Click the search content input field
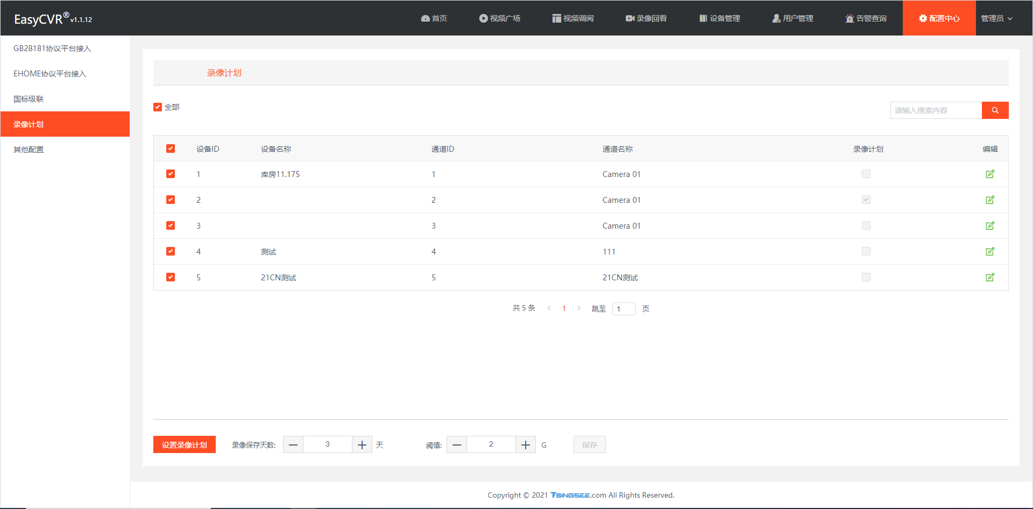The image size is (1033, 509). 936,110
